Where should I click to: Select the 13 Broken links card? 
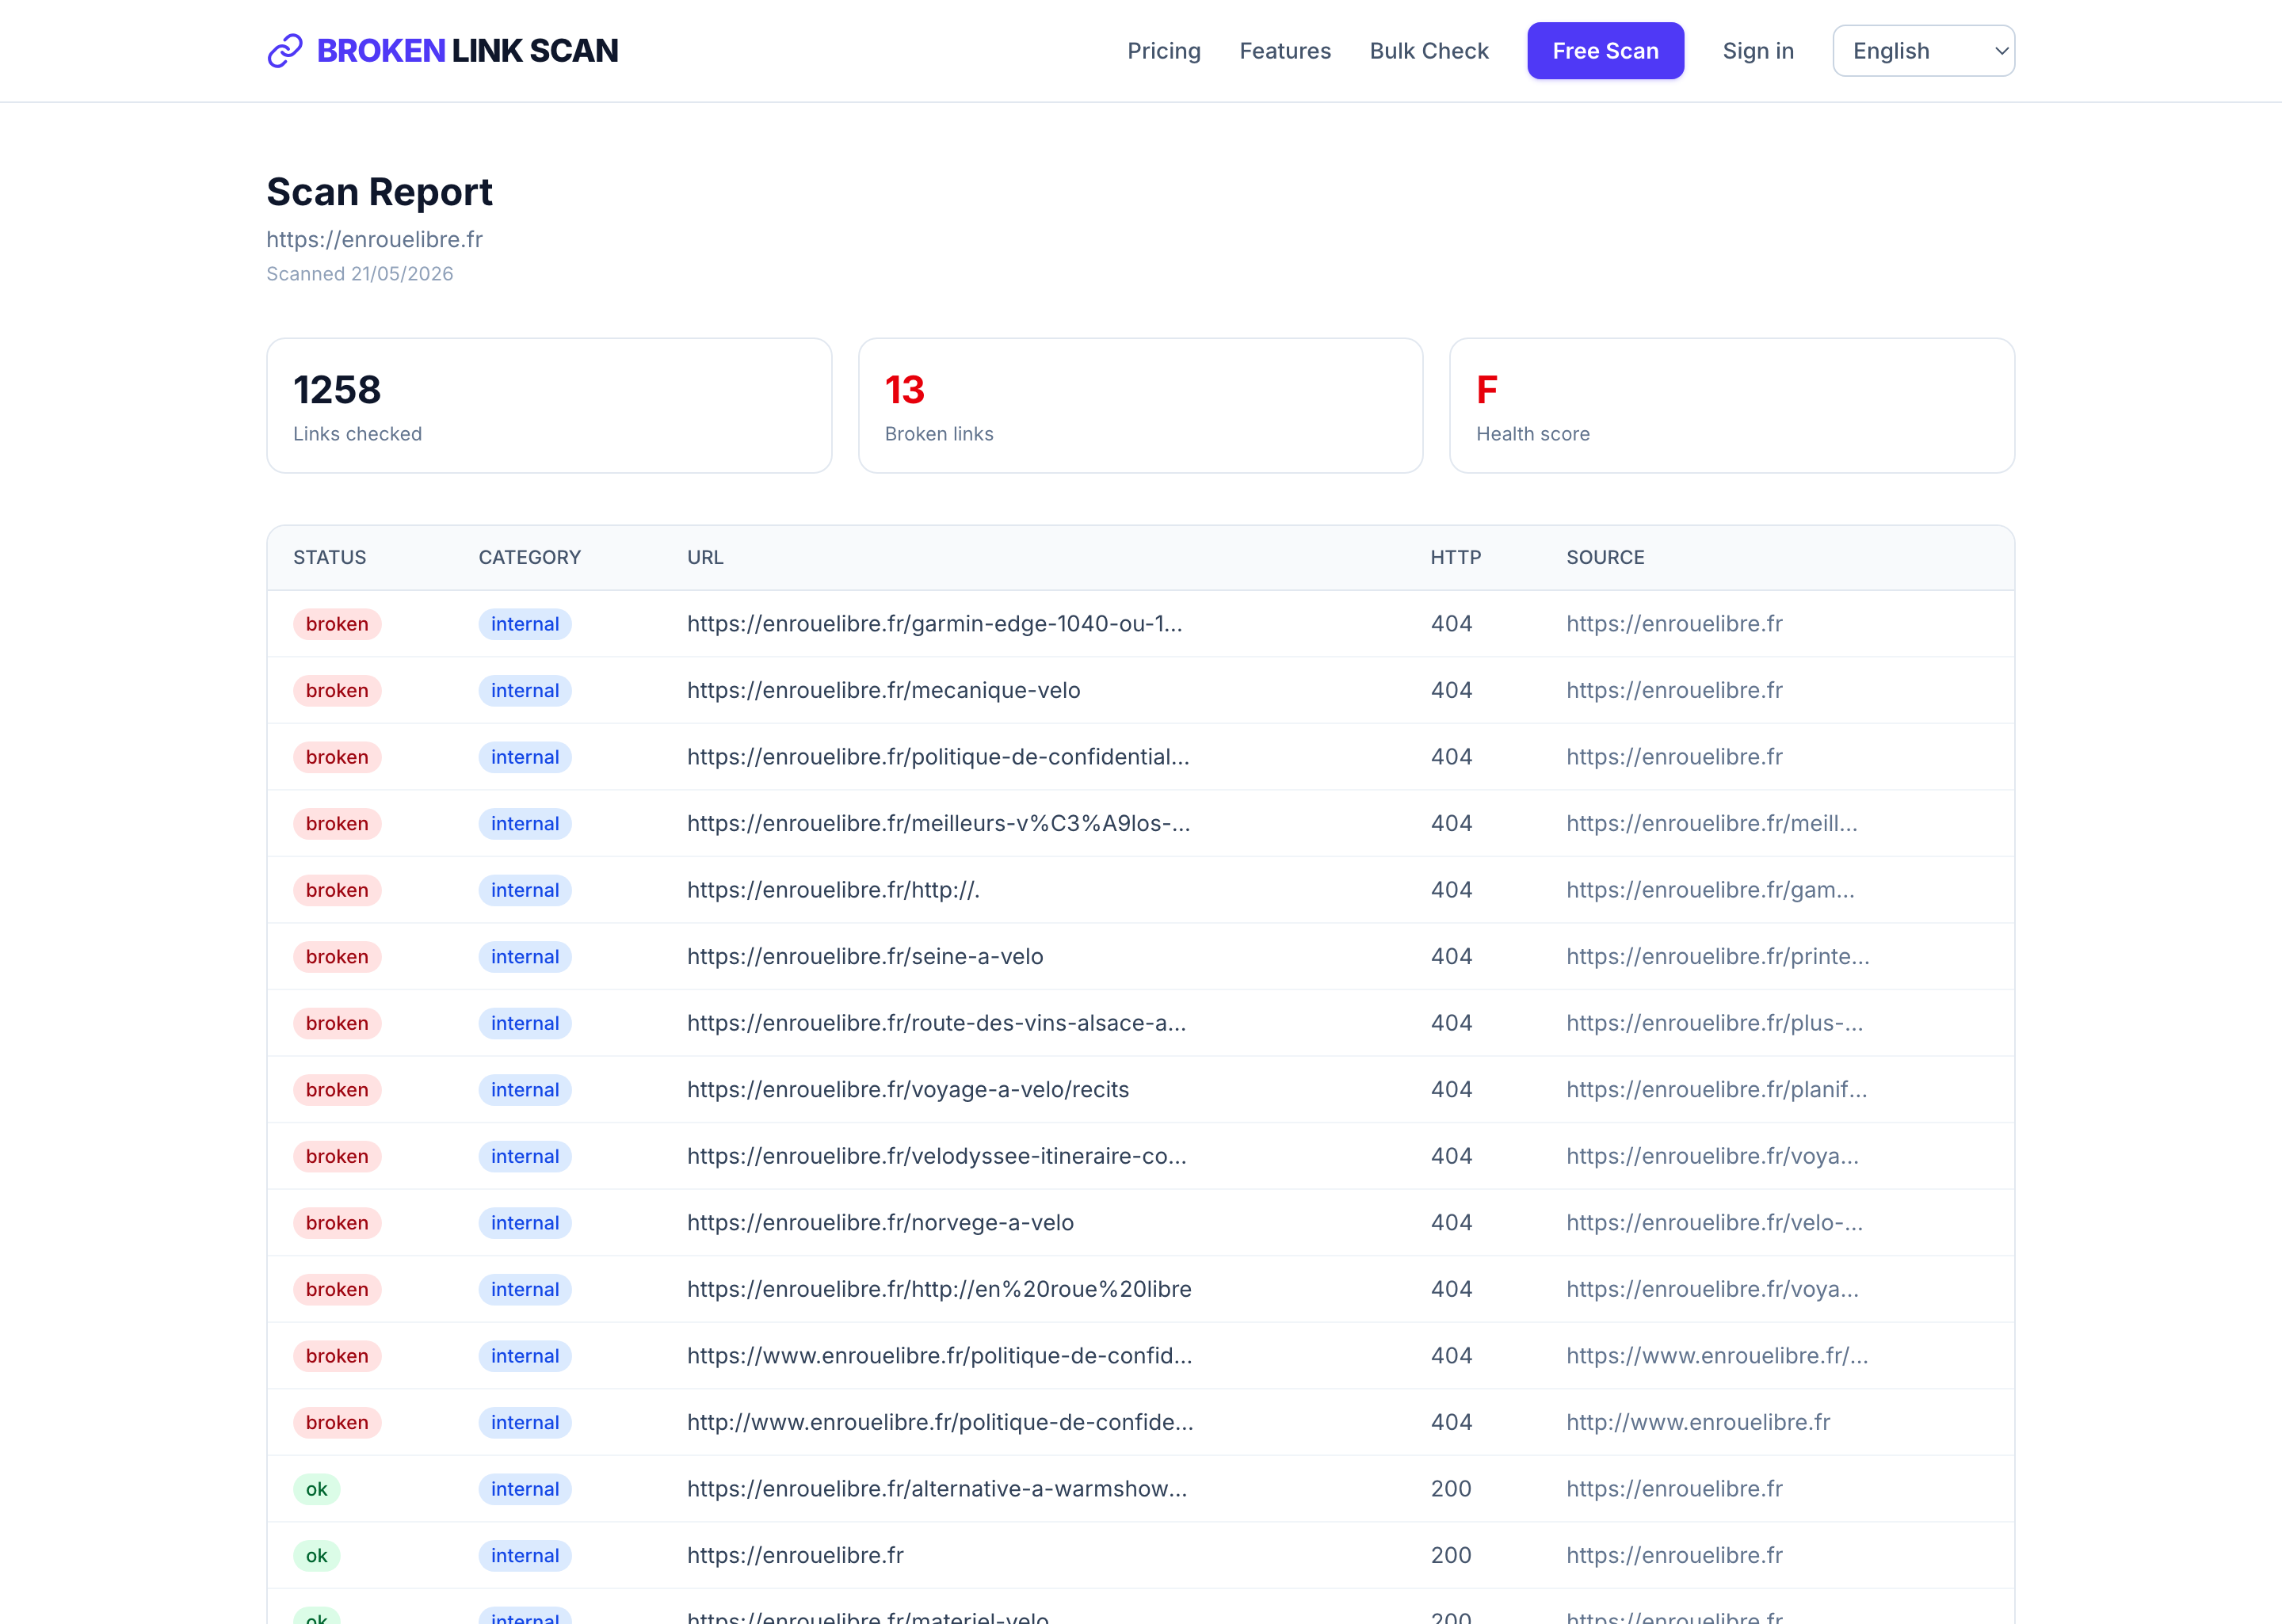1140,405
